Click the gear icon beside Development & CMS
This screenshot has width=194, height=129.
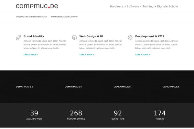[130, 37]
